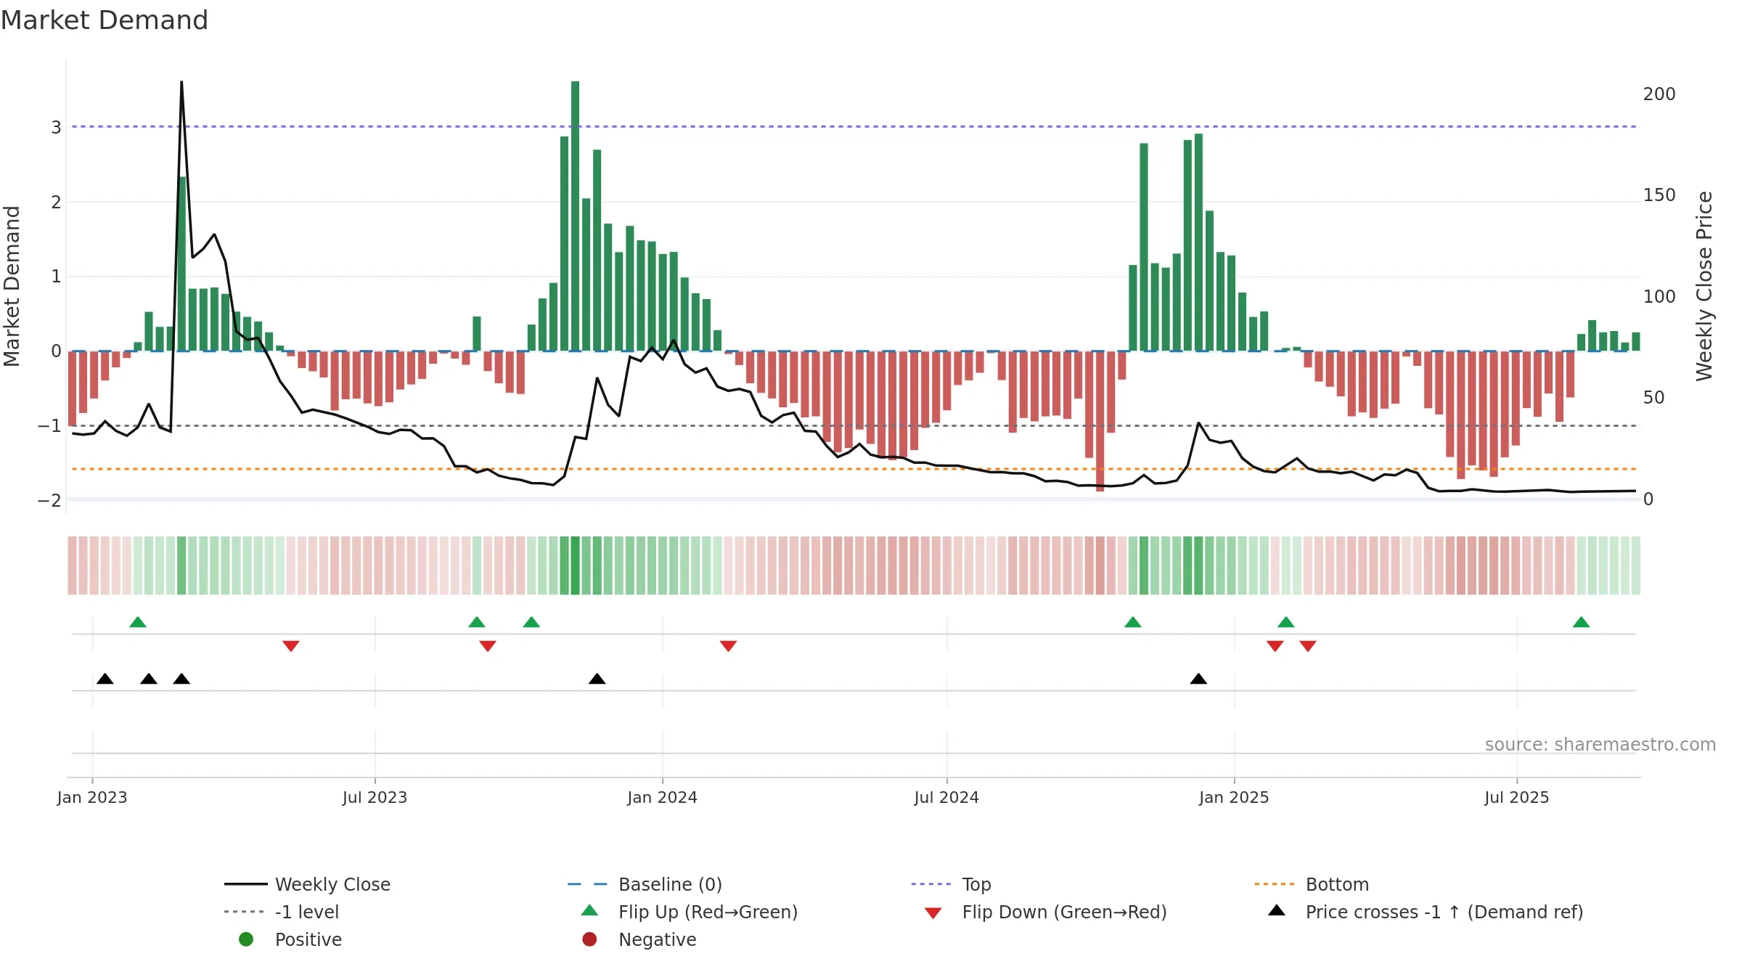This screenshot has width=1742, height=980.
Task: Click the tallest green demand bar in late 2023
Action: (x=575, y=216)
